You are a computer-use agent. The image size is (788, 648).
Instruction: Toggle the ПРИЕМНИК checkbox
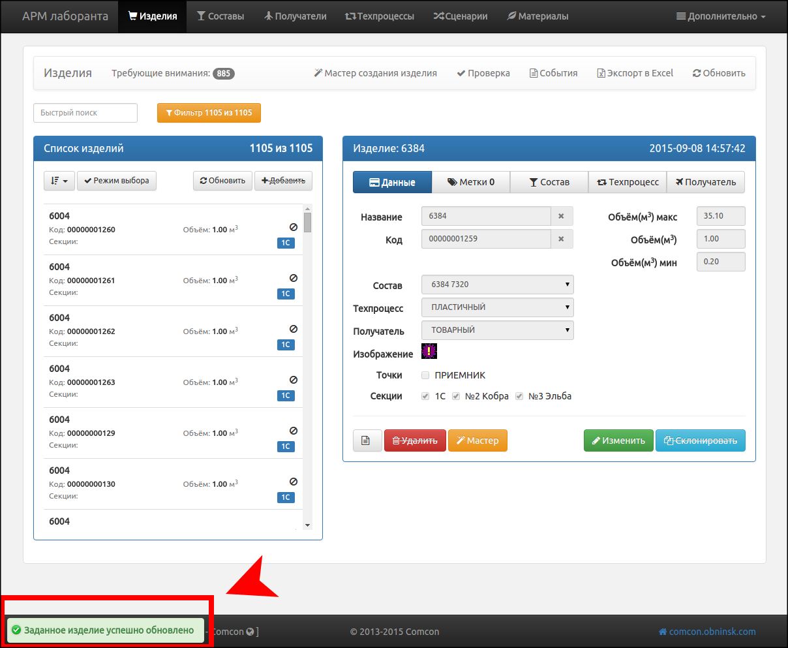425,375
